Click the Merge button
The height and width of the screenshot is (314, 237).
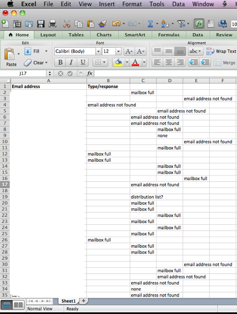(224, 62)
